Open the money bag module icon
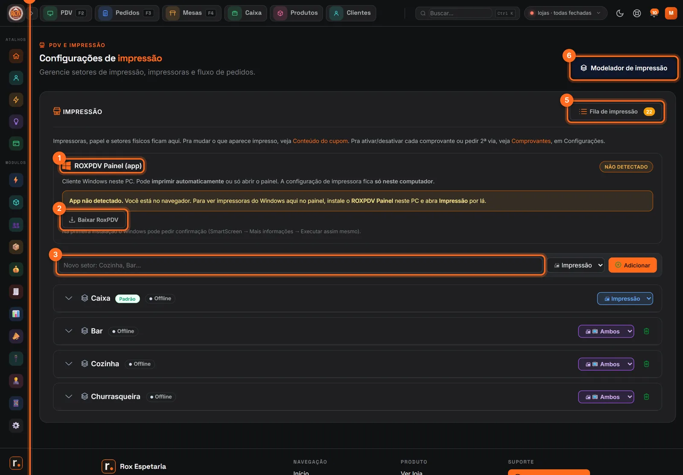This screenshot has width=683, height=475. (x=16, y=269)
